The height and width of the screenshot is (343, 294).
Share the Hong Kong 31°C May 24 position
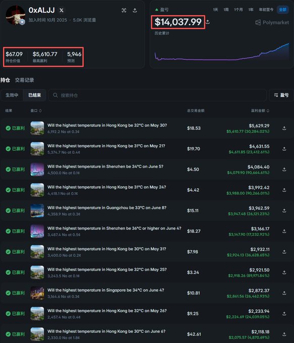pyautogui.click(x=284, y=190)
